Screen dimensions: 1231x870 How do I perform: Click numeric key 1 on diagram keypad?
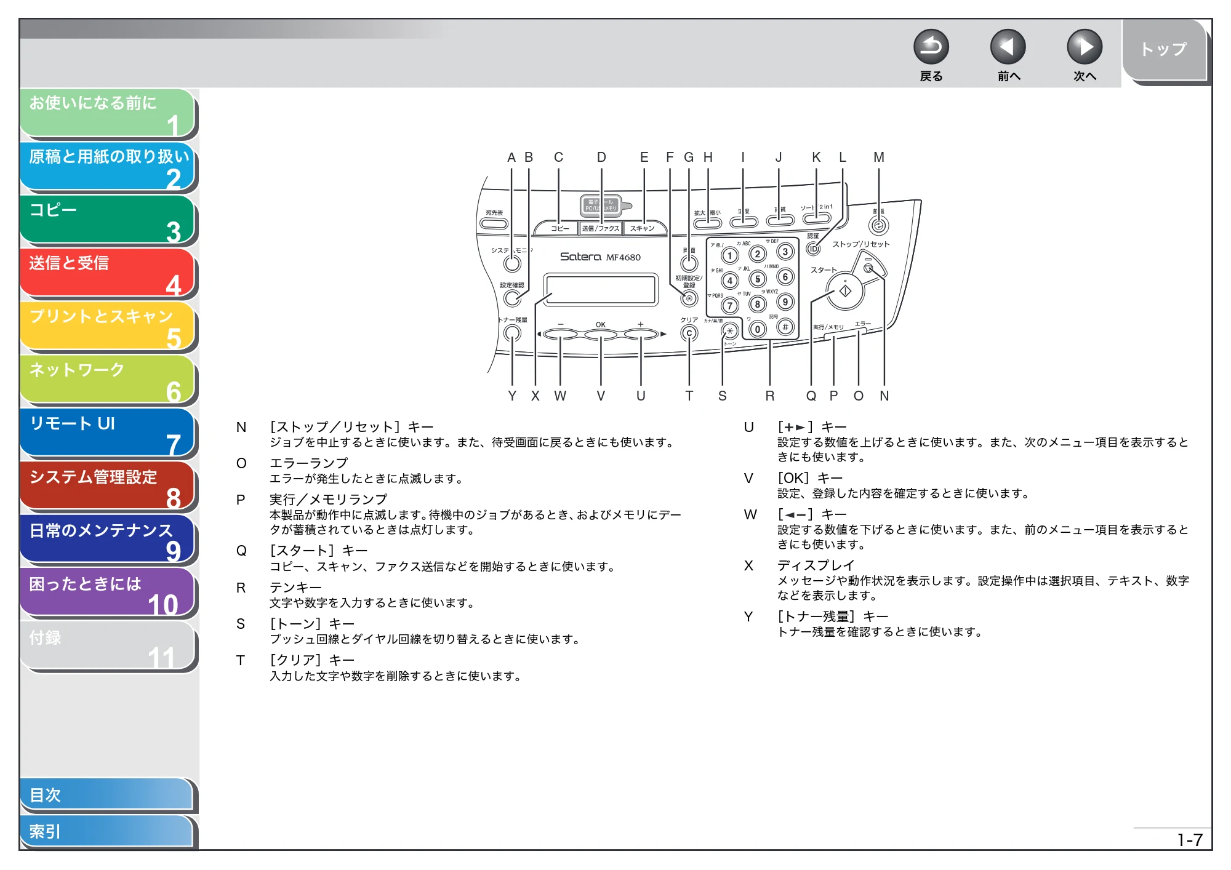tap(730, 255)
